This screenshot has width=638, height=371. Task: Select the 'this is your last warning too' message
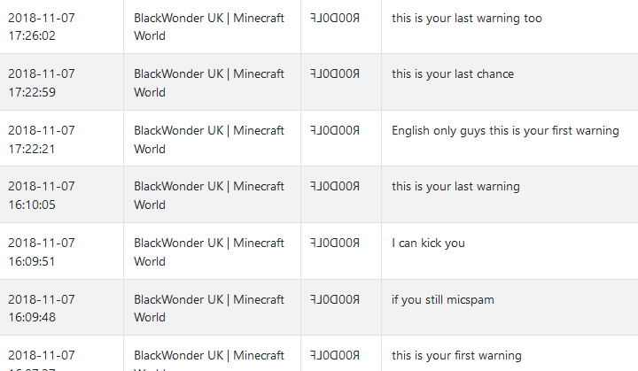pyautogui.click(x=467, y=19)
